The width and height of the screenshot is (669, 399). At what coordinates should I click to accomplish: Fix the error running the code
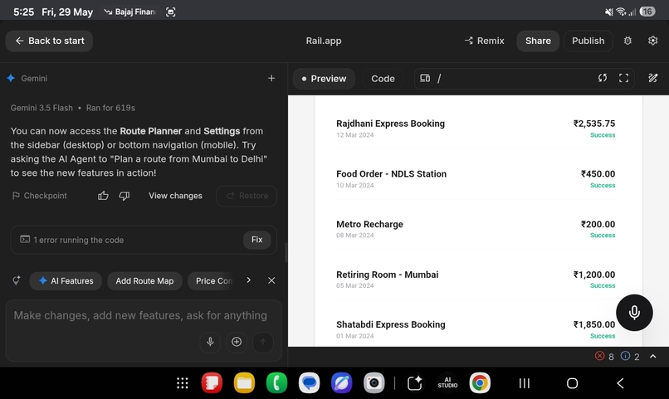coord(256,240)
